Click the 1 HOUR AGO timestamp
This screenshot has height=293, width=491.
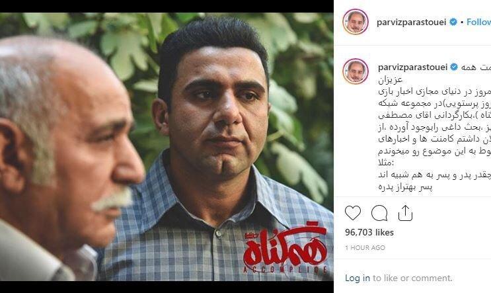(365, 247)
